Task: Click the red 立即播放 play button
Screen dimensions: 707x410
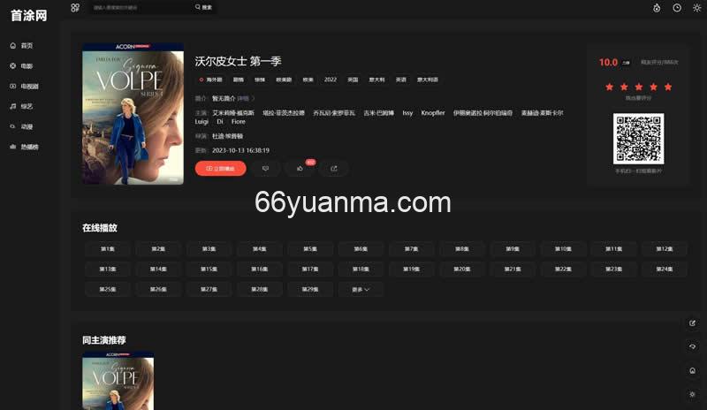Action: [x=220, y=168]
